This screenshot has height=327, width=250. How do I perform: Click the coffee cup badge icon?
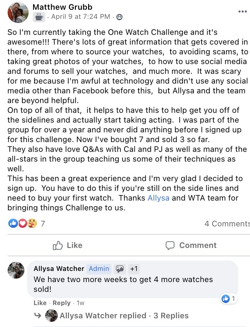tap(39, 17)
